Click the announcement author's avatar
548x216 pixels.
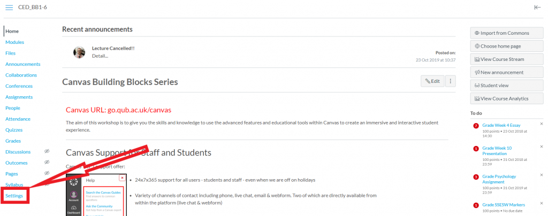click(x=79, y=52)
